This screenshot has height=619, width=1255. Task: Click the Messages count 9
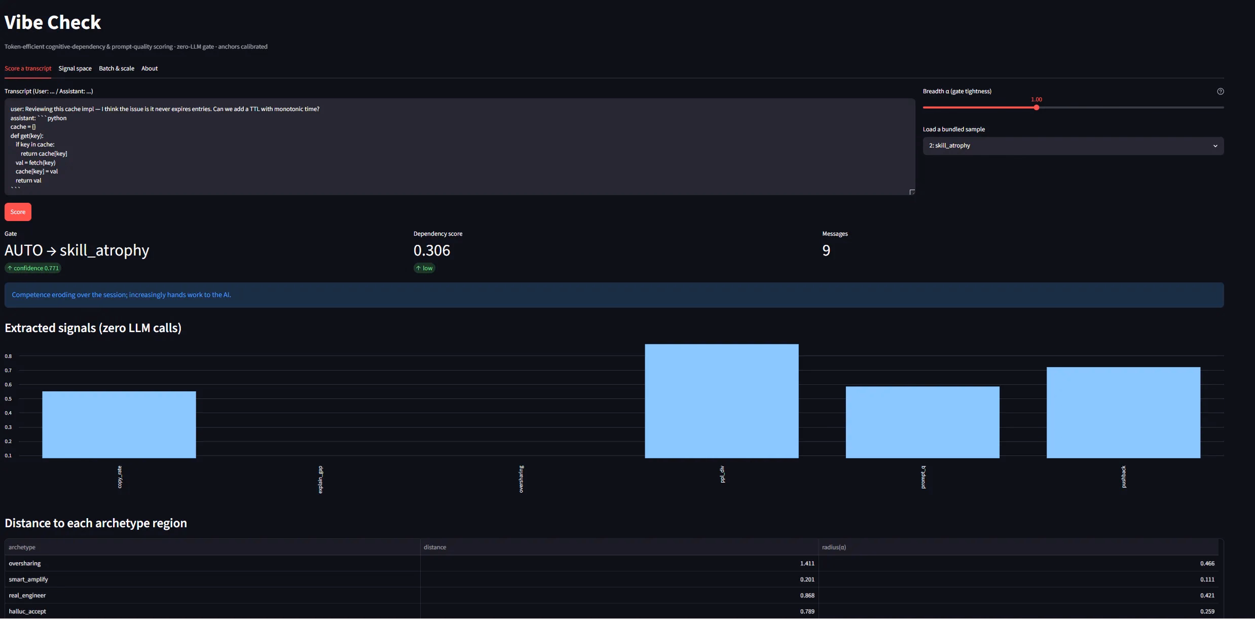826,250
